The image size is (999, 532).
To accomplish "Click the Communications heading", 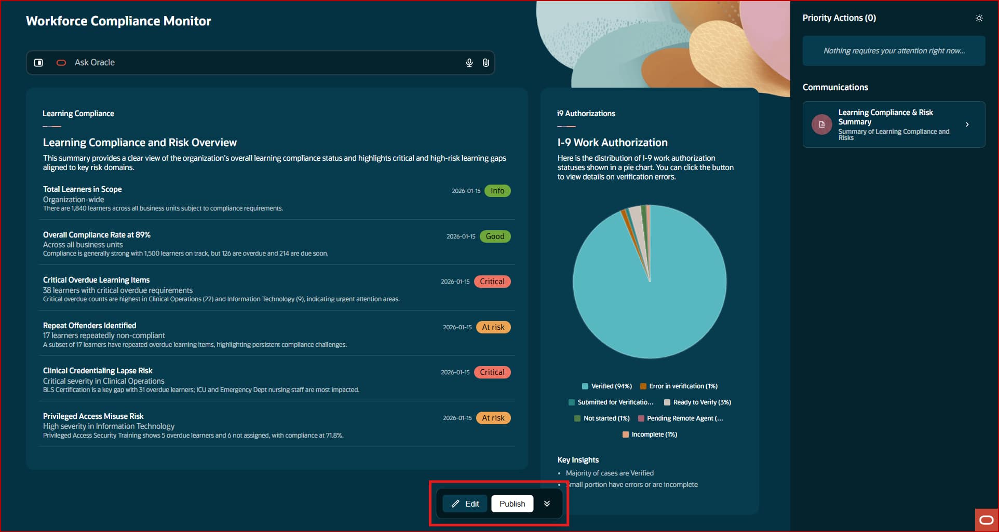I will [835, 87].
